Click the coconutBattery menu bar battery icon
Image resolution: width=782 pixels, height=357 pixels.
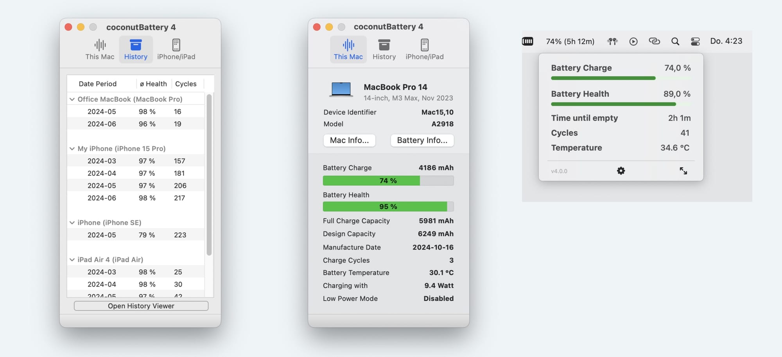tap(527, 41)
